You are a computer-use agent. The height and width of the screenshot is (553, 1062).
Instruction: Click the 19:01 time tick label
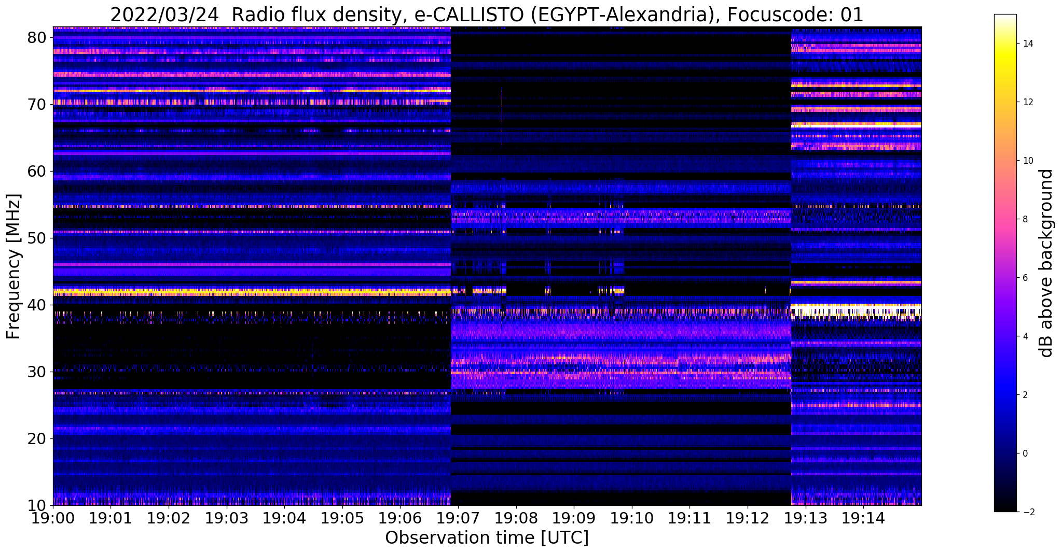tap(111, 517)
